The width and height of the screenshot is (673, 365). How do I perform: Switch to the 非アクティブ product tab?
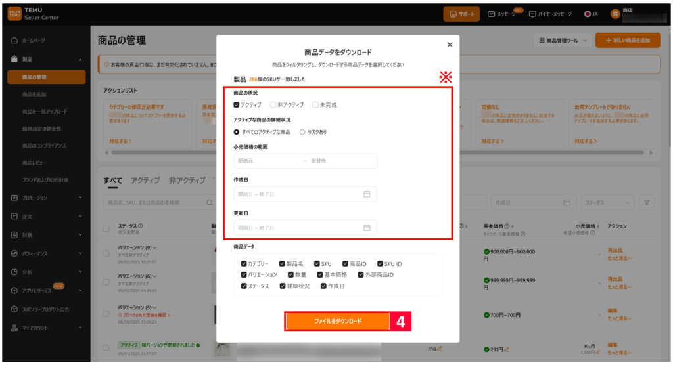[x=187, y=181]
